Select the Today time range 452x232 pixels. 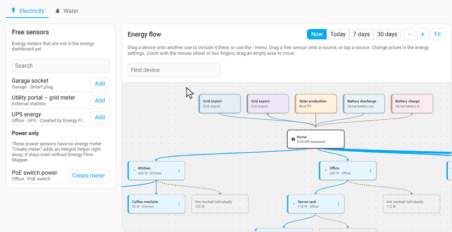coord(338,34)
